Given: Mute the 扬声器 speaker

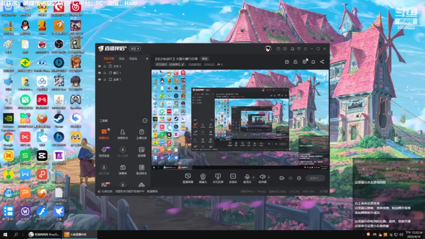Looking at the screenshot, I should click(262, 178).
